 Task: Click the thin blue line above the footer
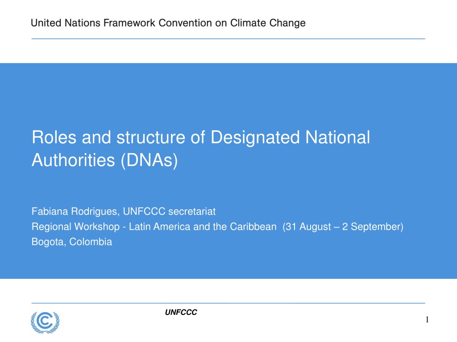[228, 303]
